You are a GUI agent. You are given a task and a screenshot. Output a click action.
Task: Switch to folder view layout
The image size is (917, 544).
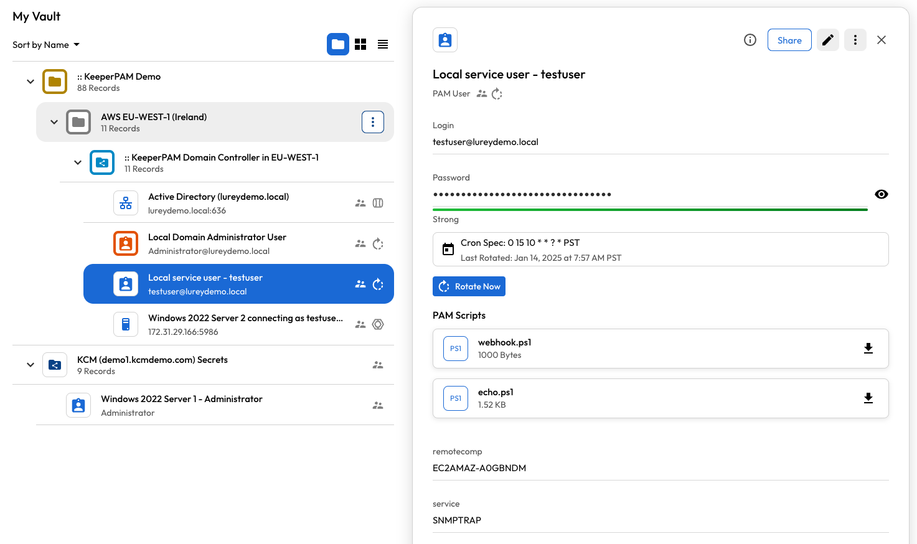coord(337,44)
